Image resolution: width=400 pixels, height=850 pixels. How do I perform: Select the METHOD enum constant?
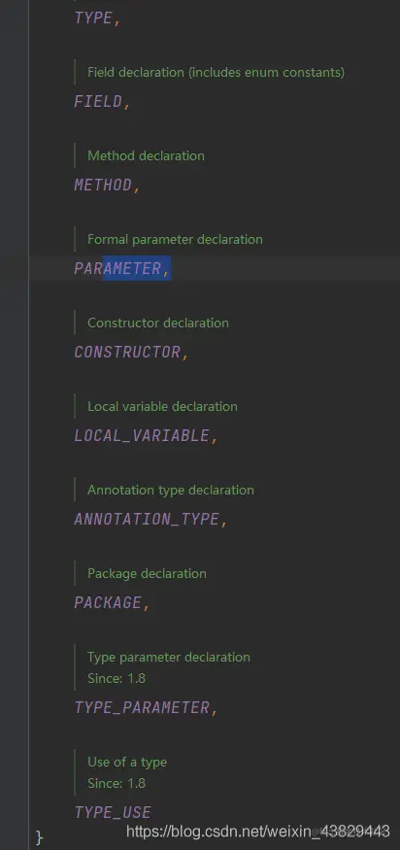pyautogui.click(x=103, y=185)
